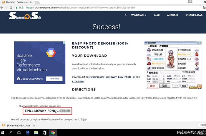Screen dimensions: 206x136
Task: Select the 衣服裝備 tab in game ad
Action: 164,46
